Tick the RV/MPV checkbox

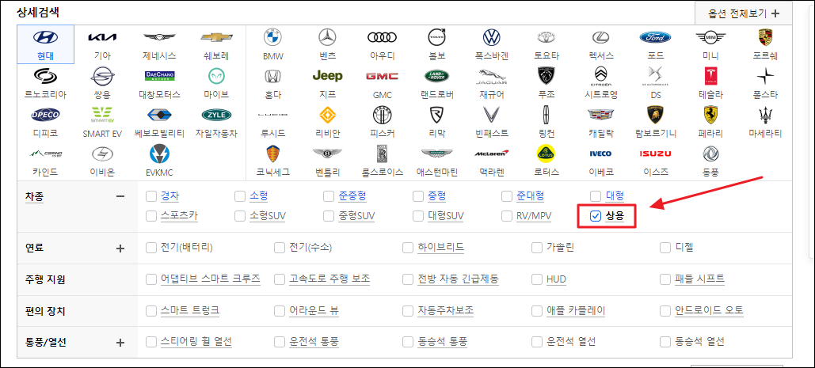tap(507, 216)
